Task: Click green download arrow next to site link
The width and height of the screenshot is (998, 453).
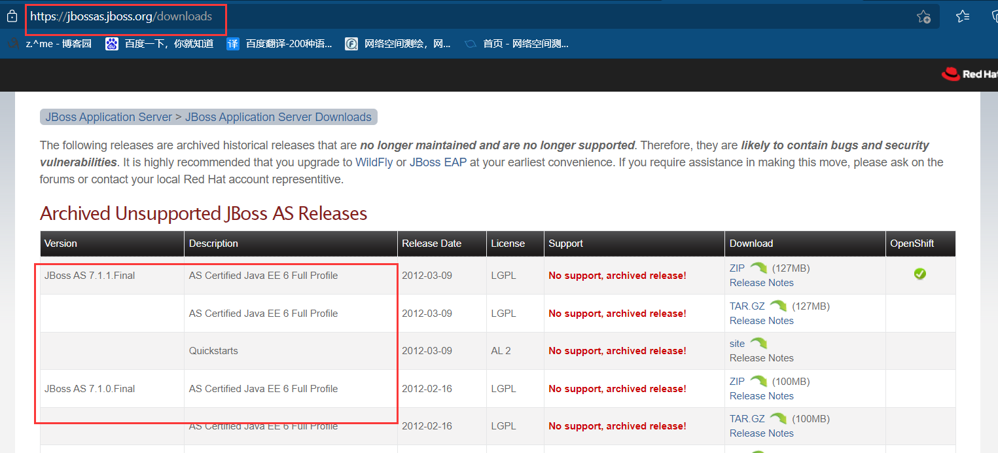Action: click(x=758, y=343)
